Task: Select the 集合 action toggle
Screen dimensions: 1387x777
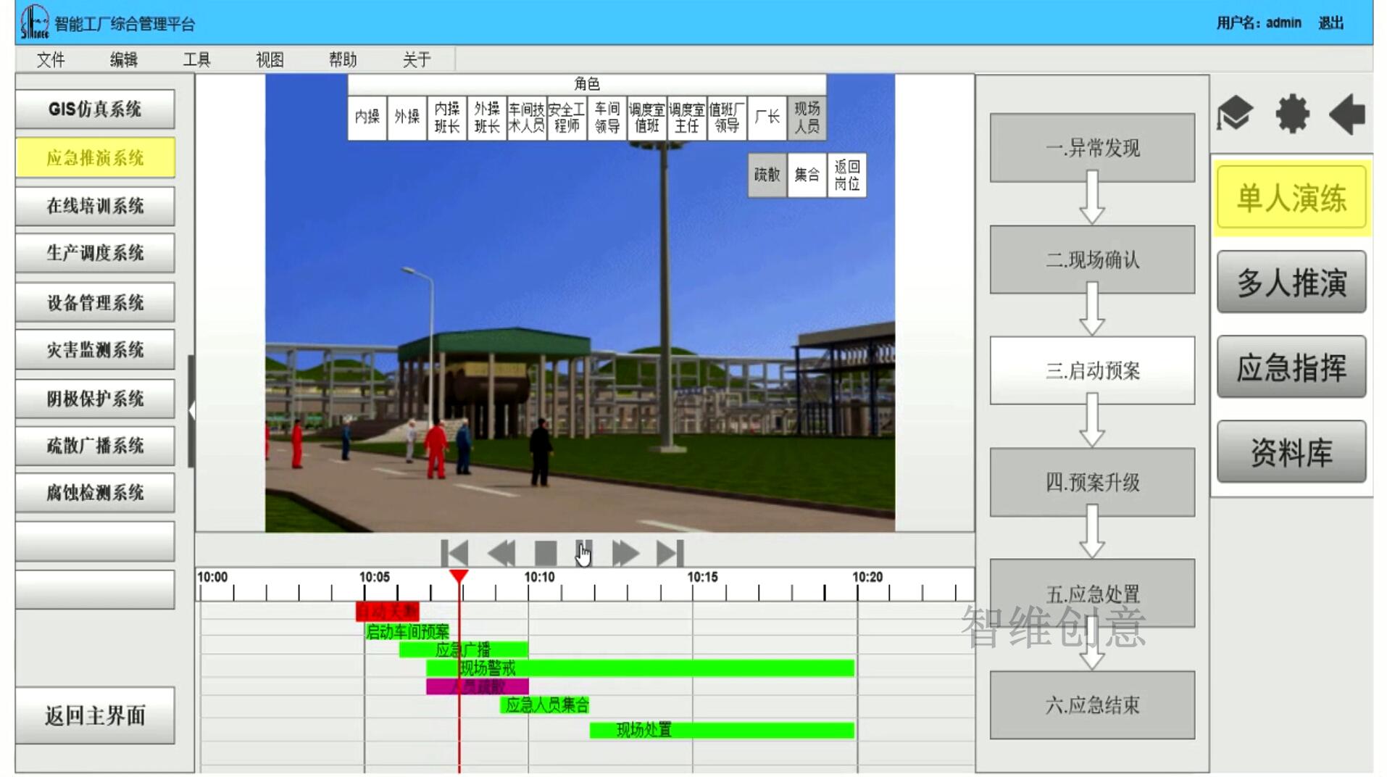Action: pos(807,175)
